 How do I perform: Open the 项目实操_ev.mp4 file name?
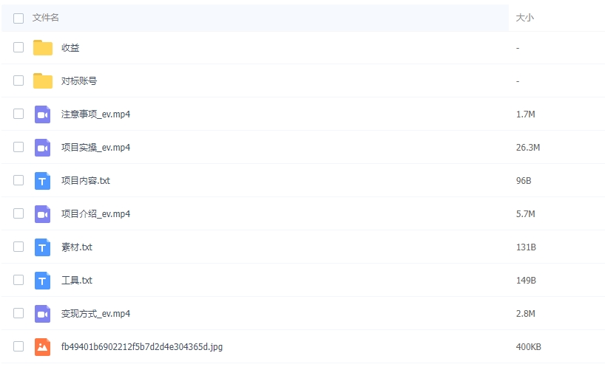(x=95, y=148)
